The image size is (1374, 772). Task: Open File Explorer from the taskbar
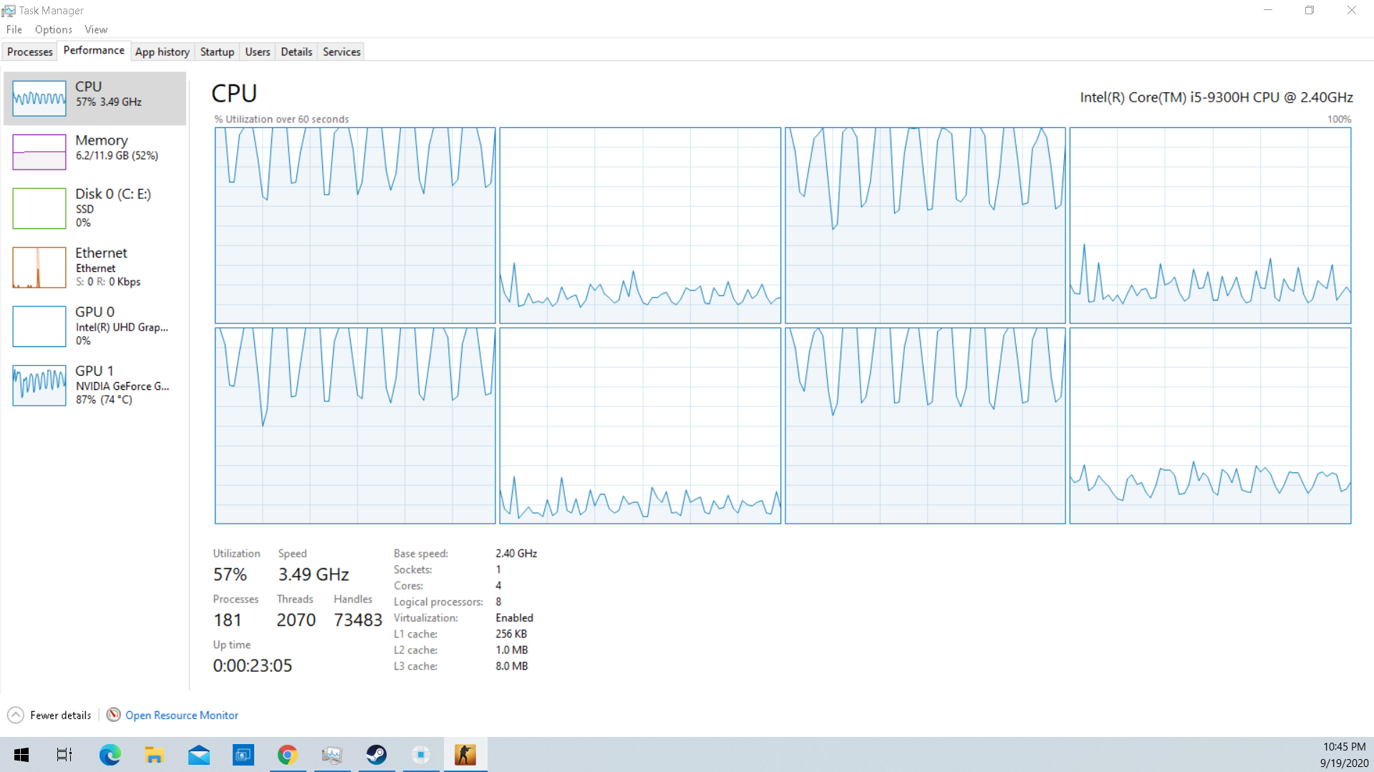pos(155,755)
